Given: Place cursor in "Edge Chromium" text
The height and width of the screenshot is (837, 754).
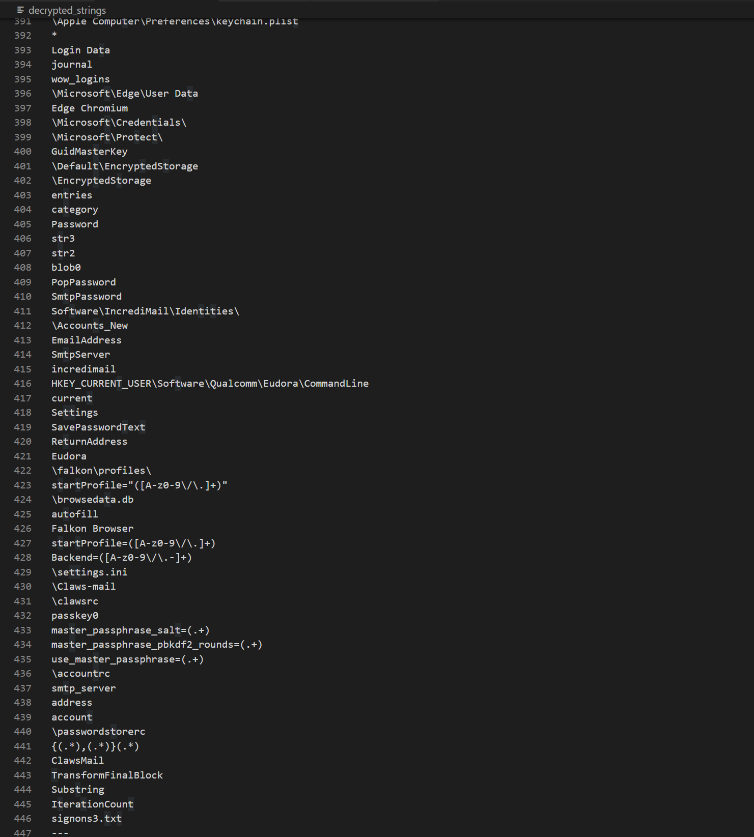Looking at the screenshot, I should (x=89, y=108).
